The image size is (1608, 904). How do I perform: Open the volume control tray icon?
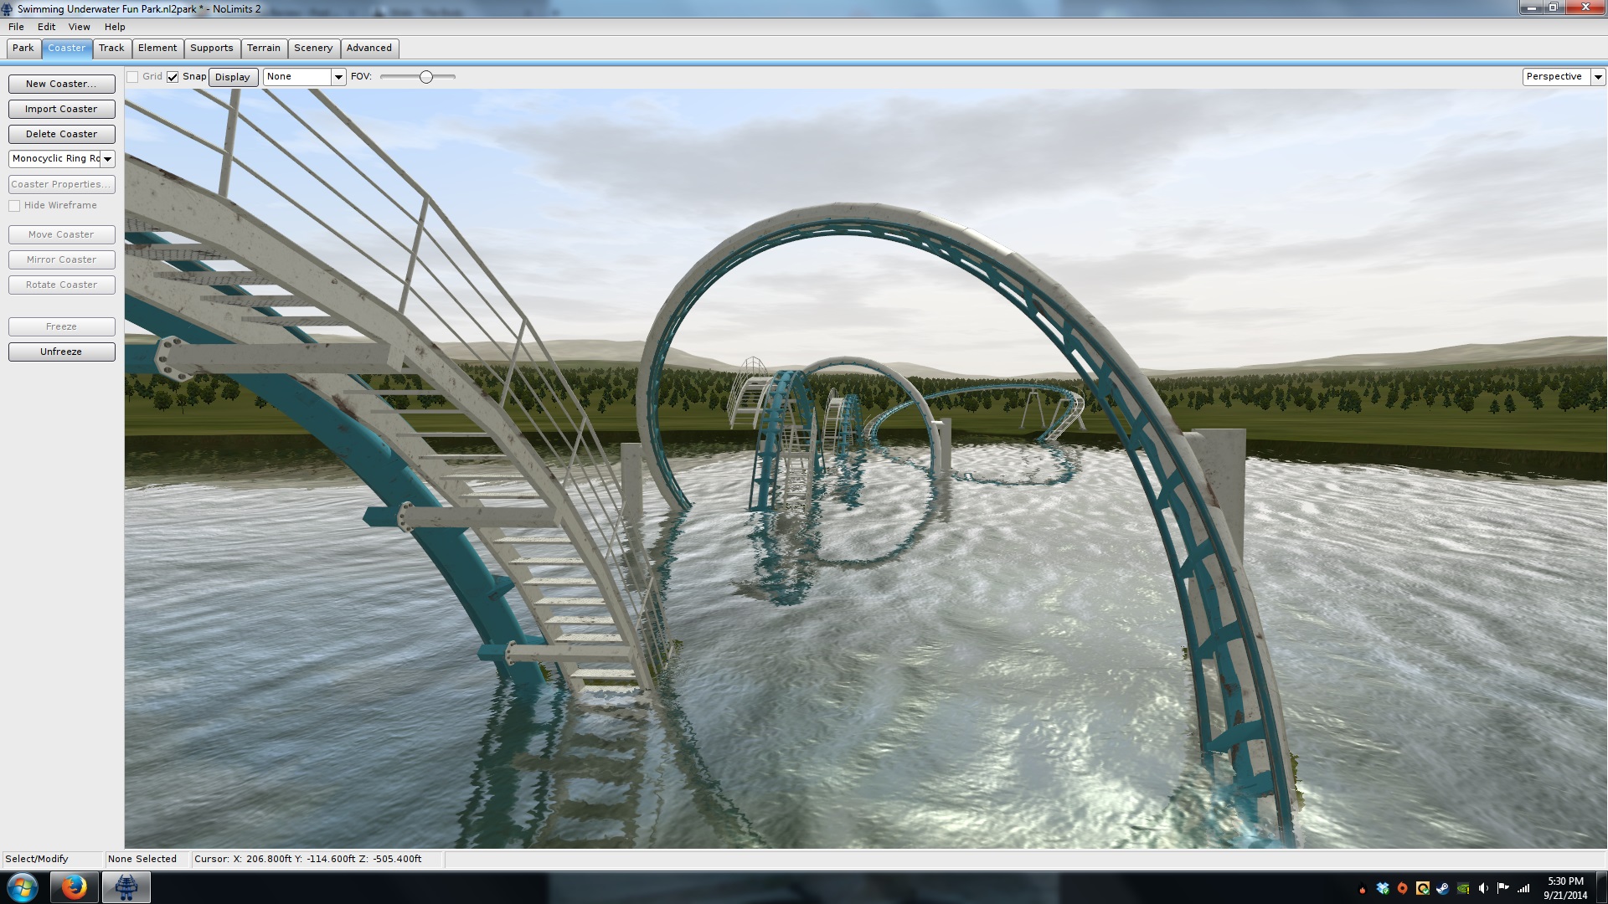click(1483, 888)
